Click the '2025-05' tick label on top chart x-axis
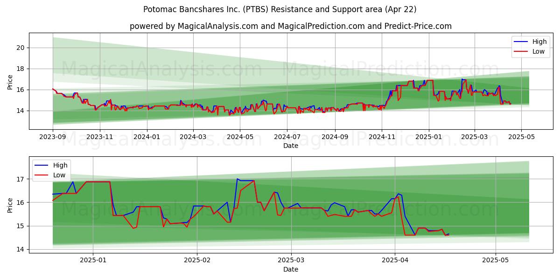 (521, 137)
